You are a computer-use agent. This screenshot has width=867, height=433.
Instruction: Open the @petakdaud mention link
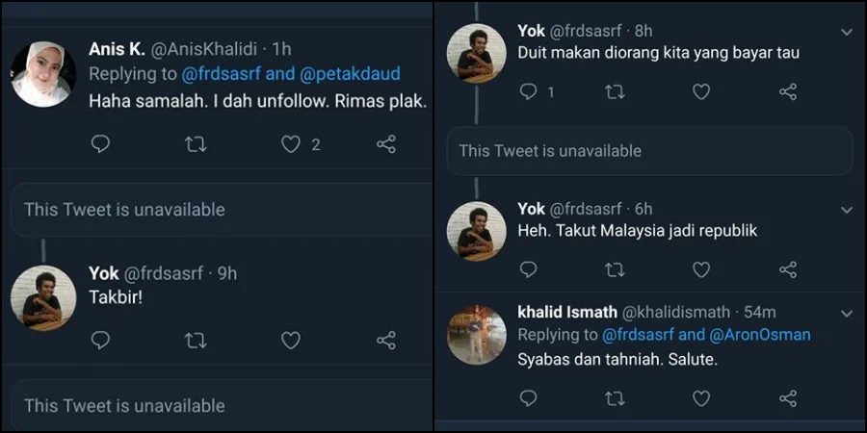[x=352, y=74]
